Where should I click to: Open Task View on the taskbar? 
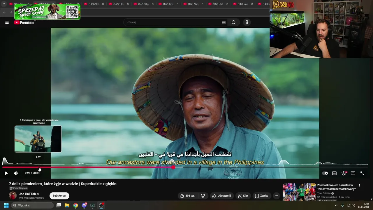tap(59, 205)
